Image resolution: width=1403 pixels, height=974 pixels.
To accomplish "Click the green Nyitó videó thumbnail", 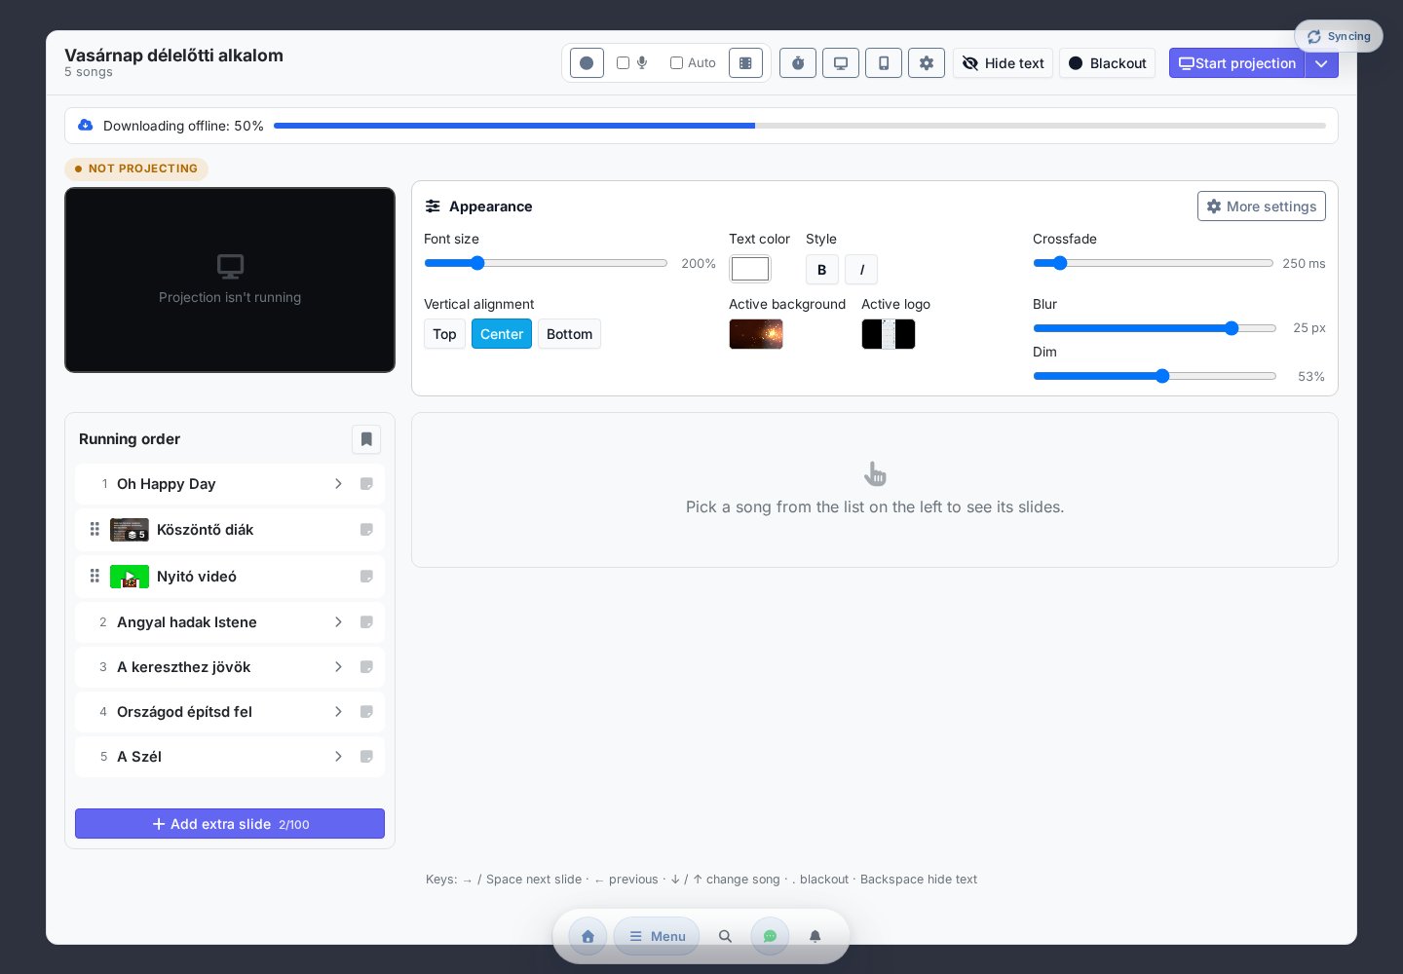I will [130, 577].
